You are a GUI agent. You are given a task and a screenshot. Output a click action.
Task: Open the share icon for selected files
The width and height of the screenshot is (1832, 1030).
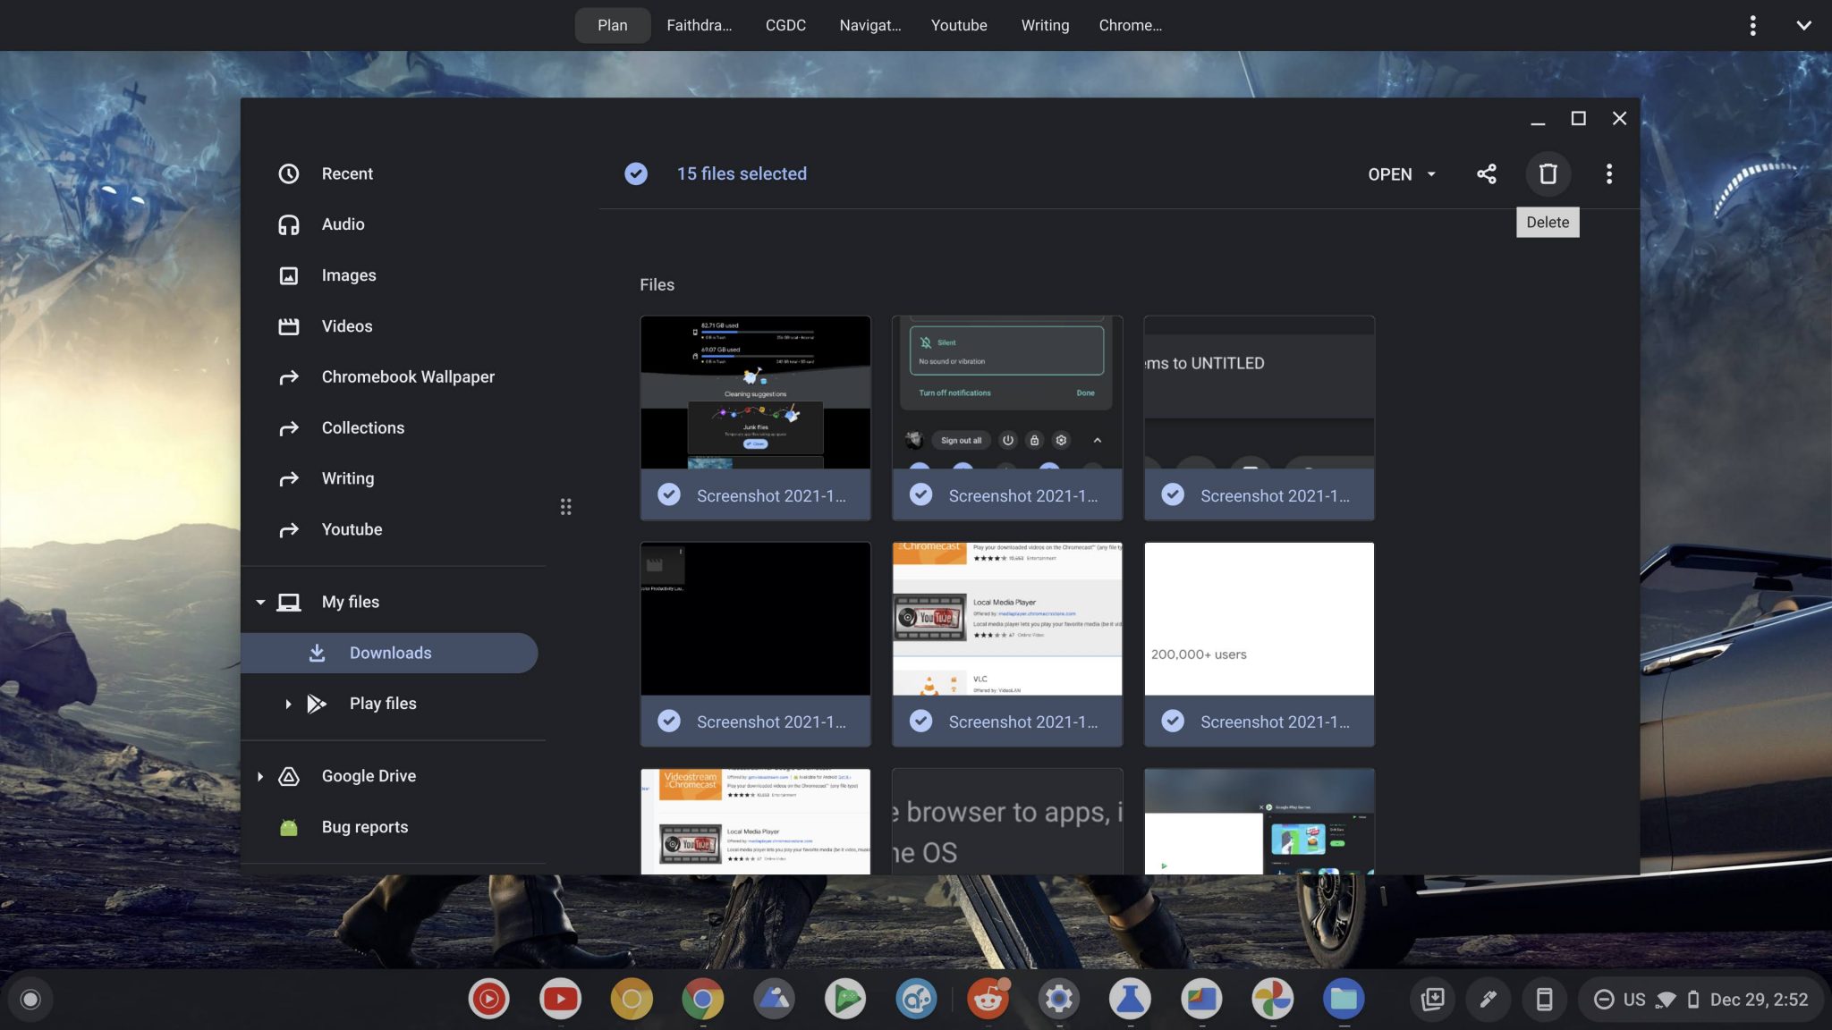pos(1487,173)
